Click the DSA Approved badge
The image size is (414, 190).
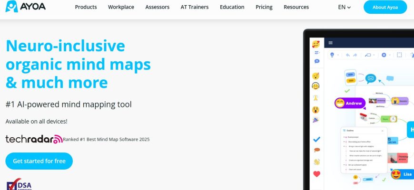coord(19,184)
